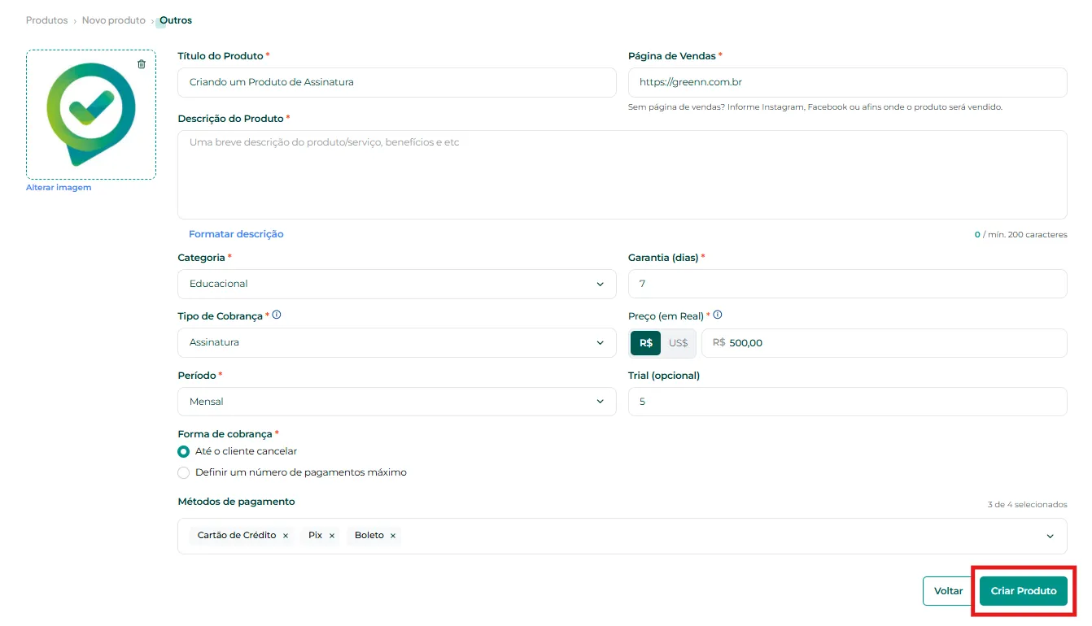Switch currency to R$
The width and height of the screenshot is (1092, 626).
pos(646,343)
